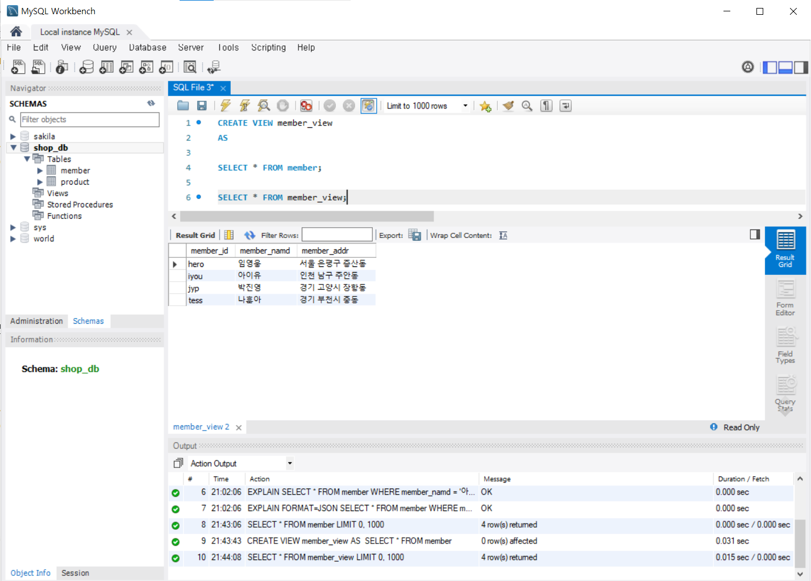This screenshot has height=581, width=811.
Task: Open Field Types result view
Action: click(785, 345)
